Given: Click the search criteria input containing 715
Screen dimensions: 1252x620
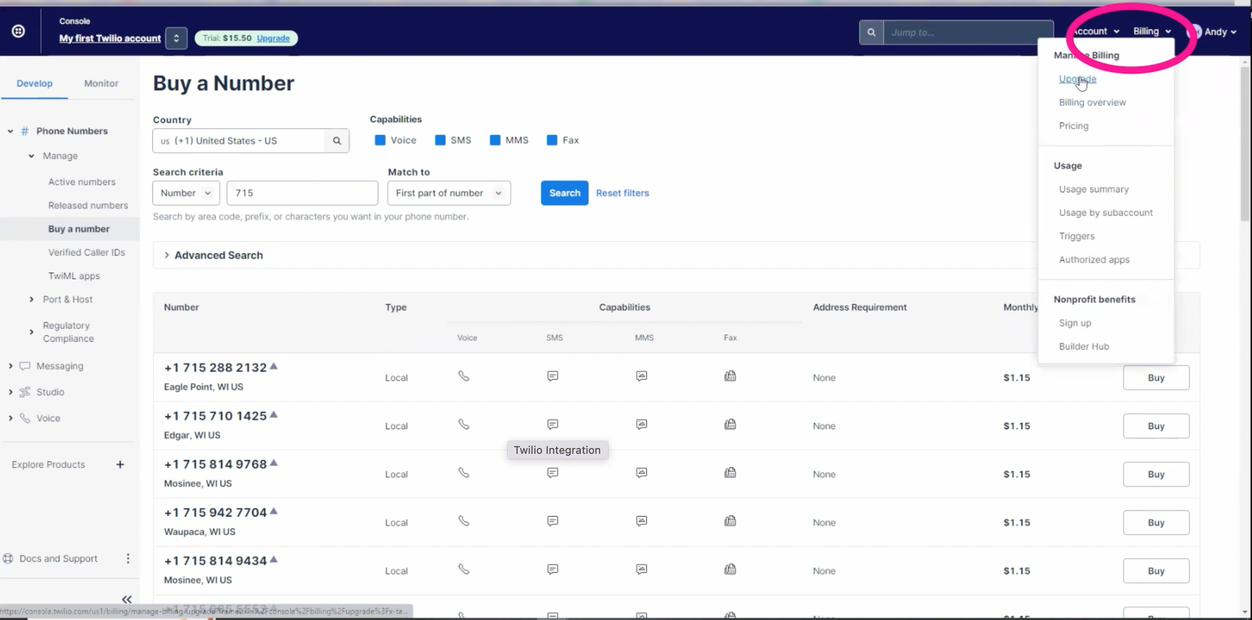Looking at the screenshot, I should [x=302, y=193].
